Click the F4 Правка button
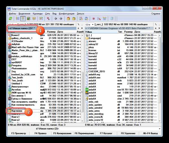 [40, 133]
